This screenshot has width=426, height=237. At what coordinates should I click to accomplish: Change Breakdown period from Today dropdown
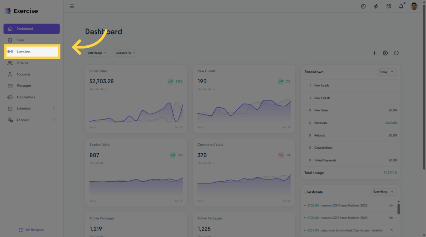(x=387, y=72)
